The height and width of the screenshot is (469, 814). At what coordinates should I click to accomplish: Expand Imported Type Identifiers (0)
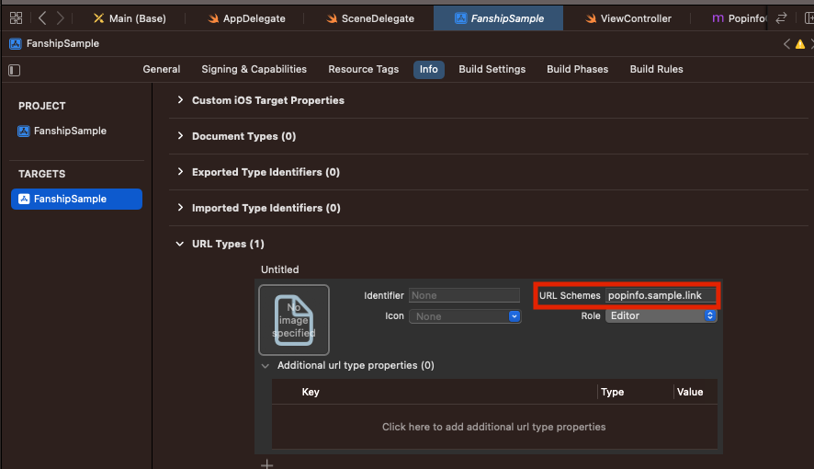(180, 207)
